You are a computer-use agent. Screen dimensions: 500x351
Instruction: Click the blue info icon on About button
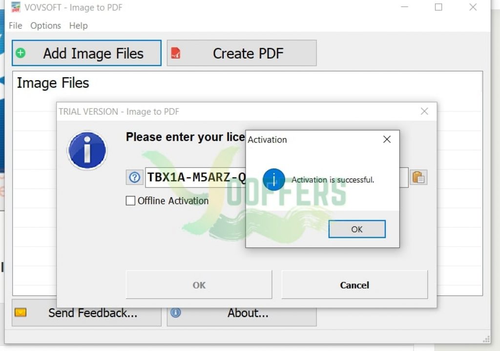(x=175, y=313)
